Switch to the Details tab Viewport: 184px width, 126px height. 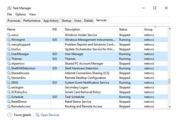[x=89, y=21]
